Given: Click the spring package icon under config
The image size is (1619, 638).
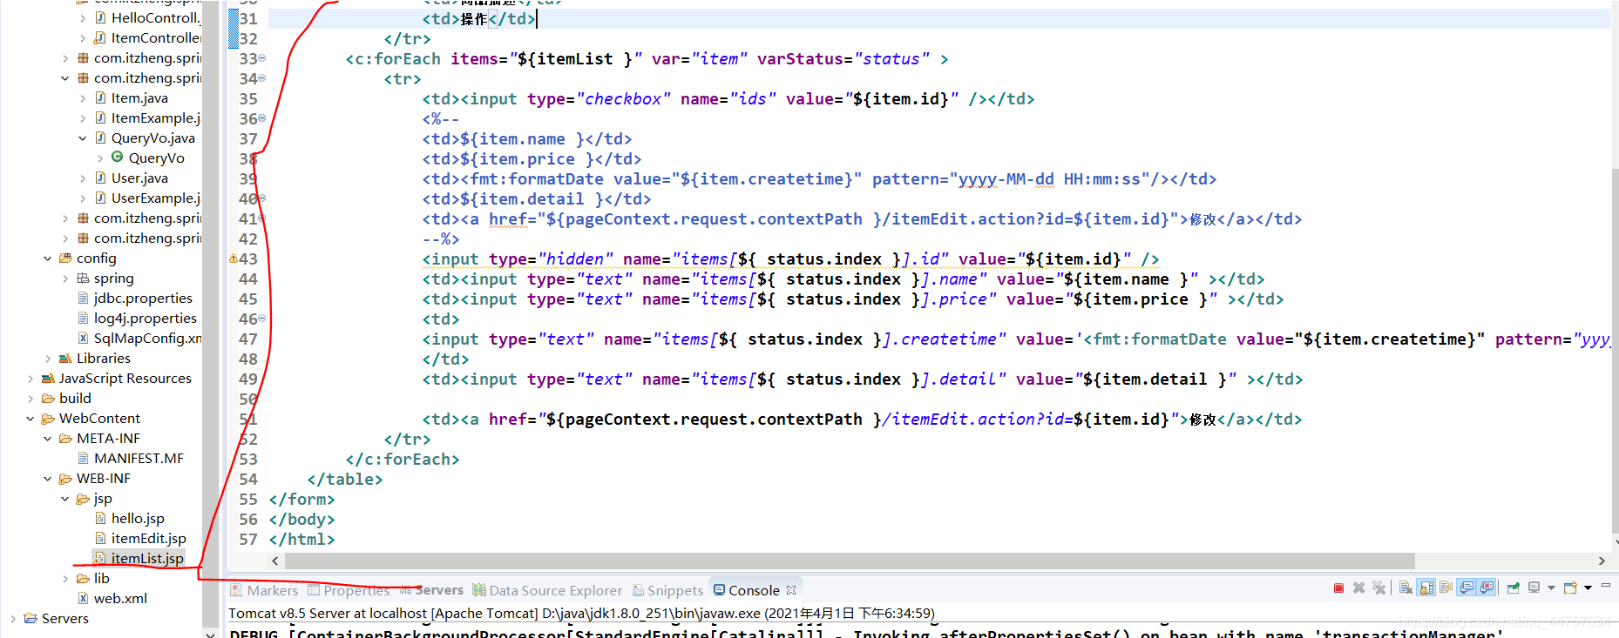Looking at the screenshot, I should point(84,278).
